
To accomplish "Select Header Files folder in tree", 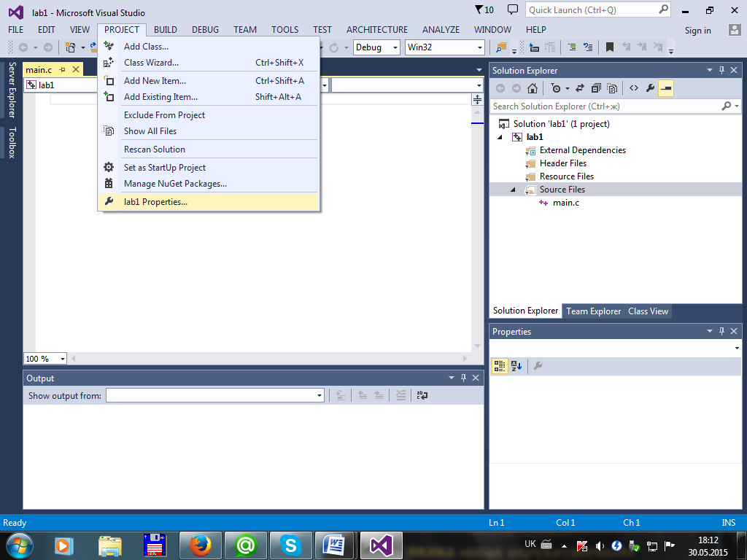I will pos(562,163).
